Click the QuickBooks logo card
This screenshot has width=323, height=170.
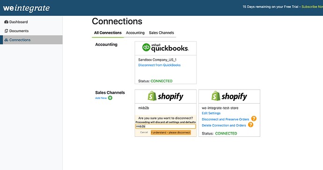165,48
